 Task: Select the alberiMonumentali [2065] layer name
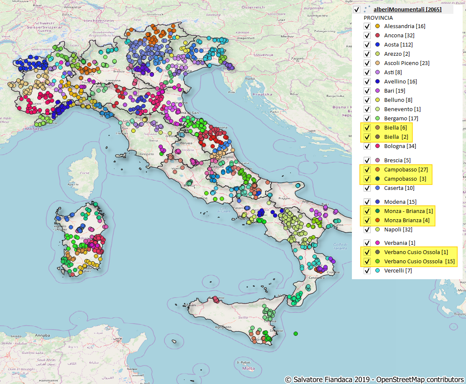tap(408, 9)
